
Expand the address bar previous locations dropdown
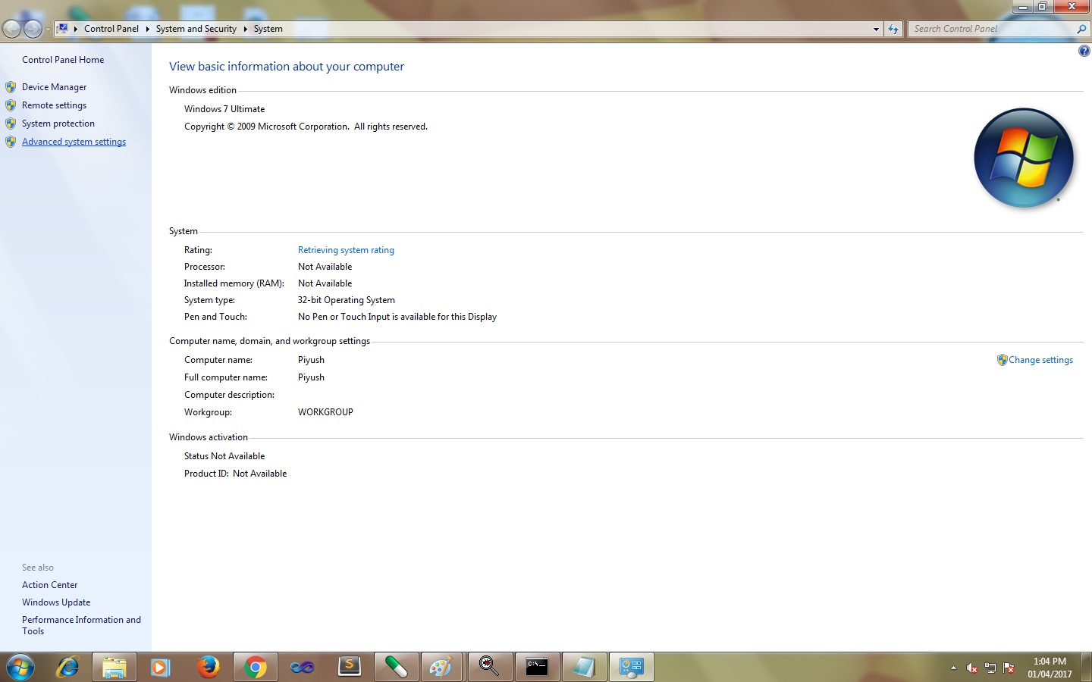tap(876, 28)
